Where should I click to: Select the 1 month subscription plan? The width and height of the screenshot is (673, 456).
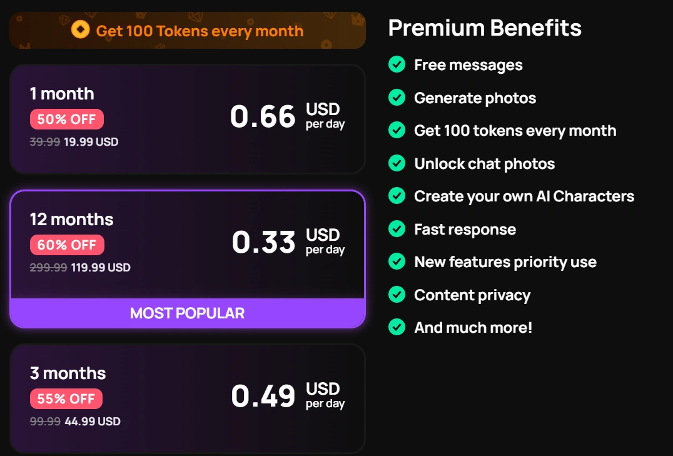tap(187, 119)
